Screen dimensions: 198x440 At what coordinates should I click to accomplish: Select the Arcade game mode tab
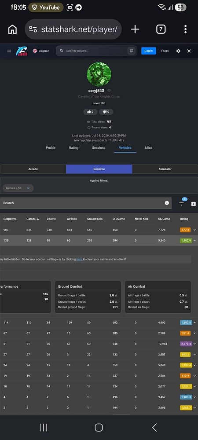[x=33, y=169]
